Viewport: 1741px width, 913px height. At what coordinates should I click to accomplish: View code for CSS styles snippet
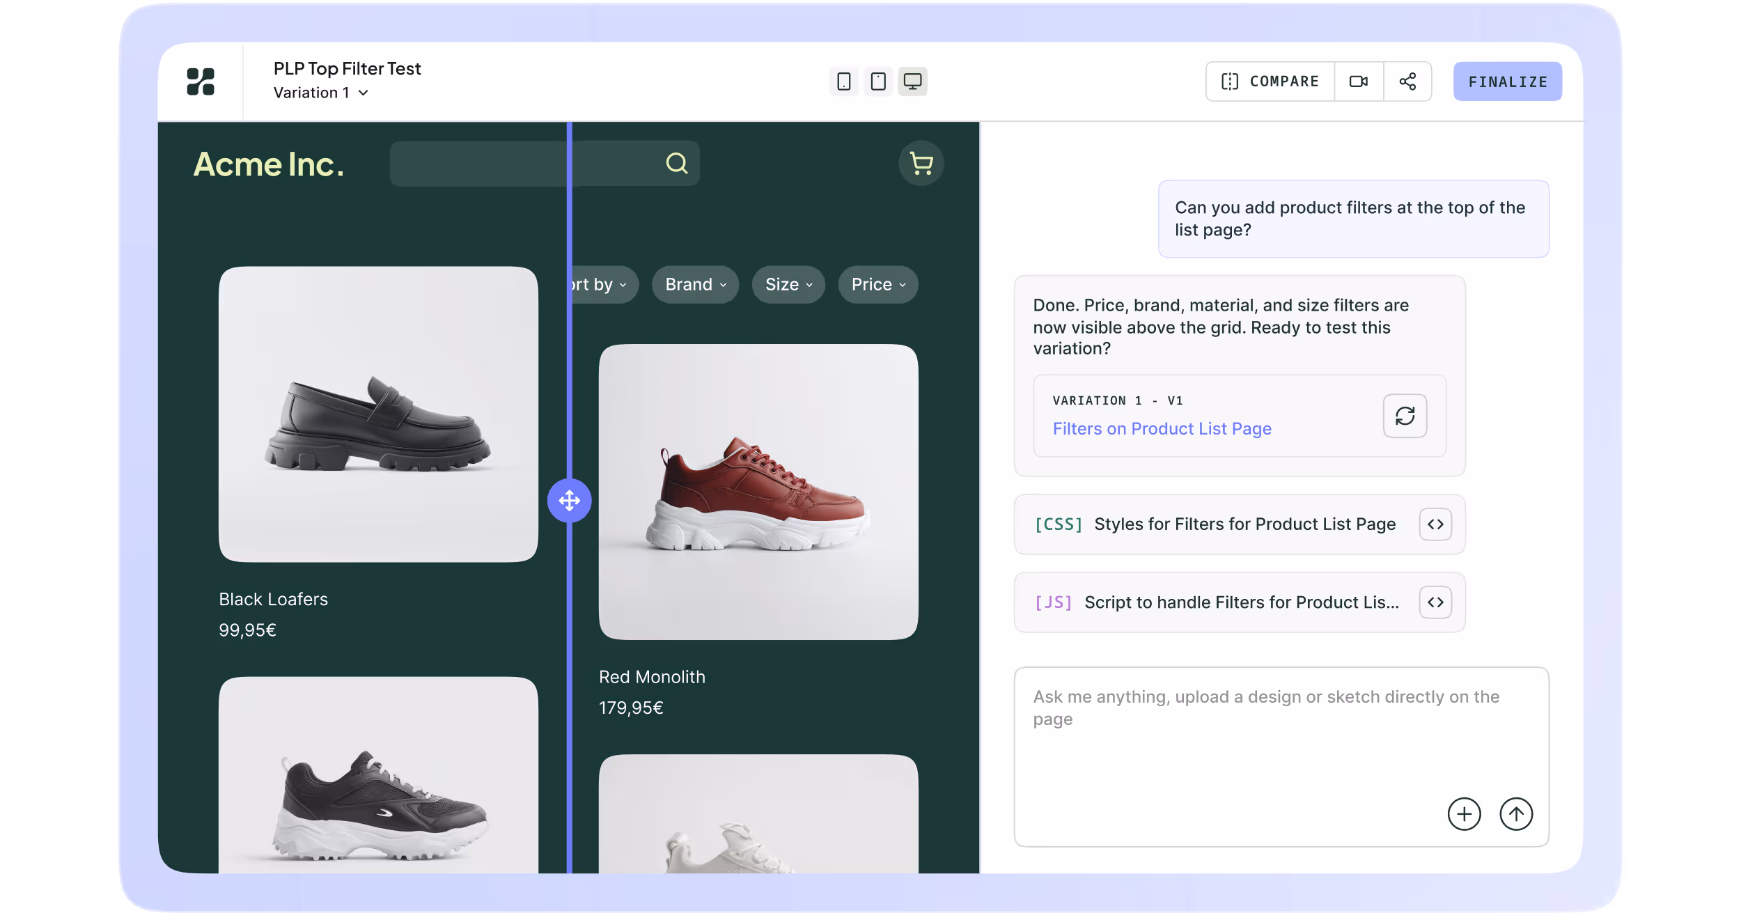tap(1435, 524)
